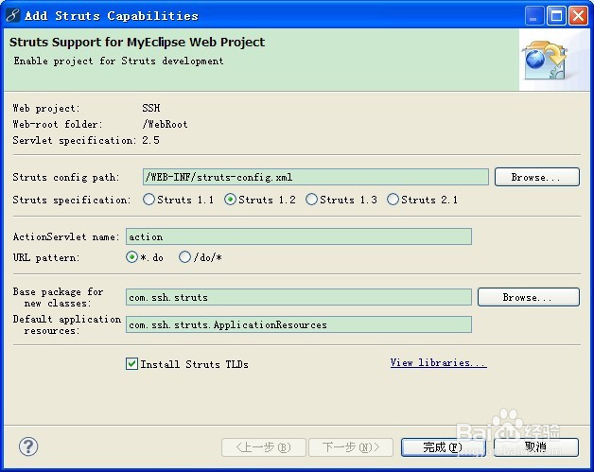The width and height of the screenshot is (594, 472).
Task: Click 'Enable project for Struts development' text
Action: tap(118, 61)
